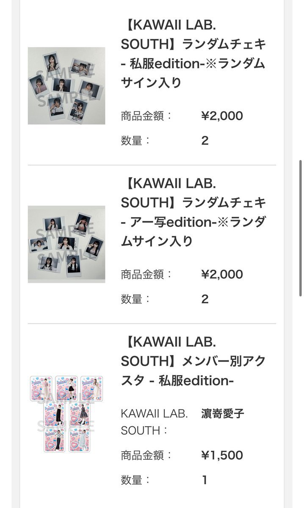The image size is (304, 508).
Task: Click the KAWAII LAB. SOUTH: option label
Action: coord(154,422)
